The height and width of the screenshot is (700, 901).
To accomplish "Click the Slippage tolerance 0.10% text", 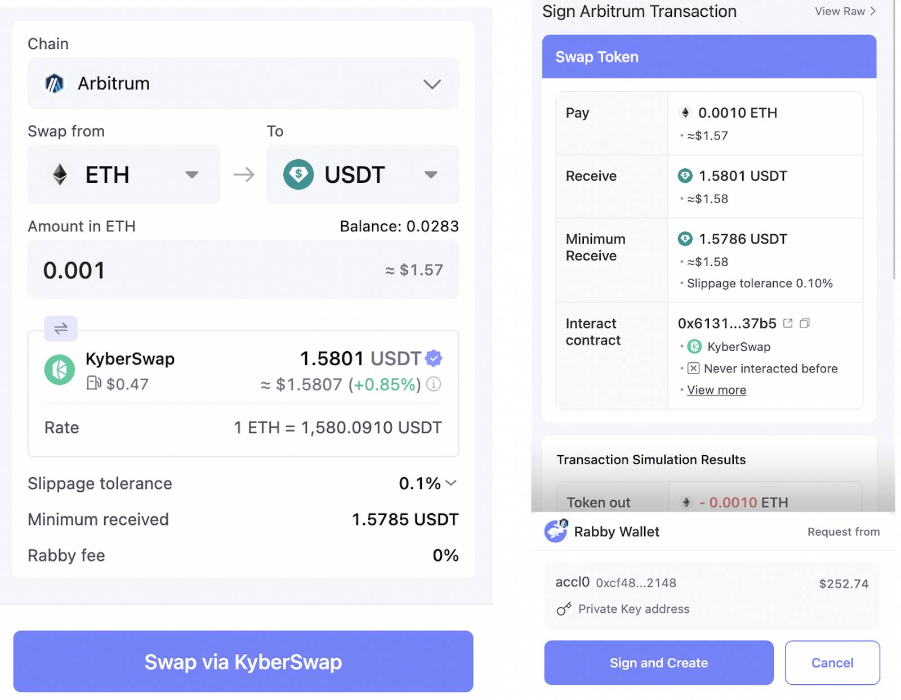I will click(760, 283).
